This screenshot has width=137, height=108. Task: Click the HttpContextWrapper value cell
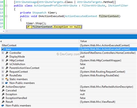pyautogui.click(x=101, y=60)
